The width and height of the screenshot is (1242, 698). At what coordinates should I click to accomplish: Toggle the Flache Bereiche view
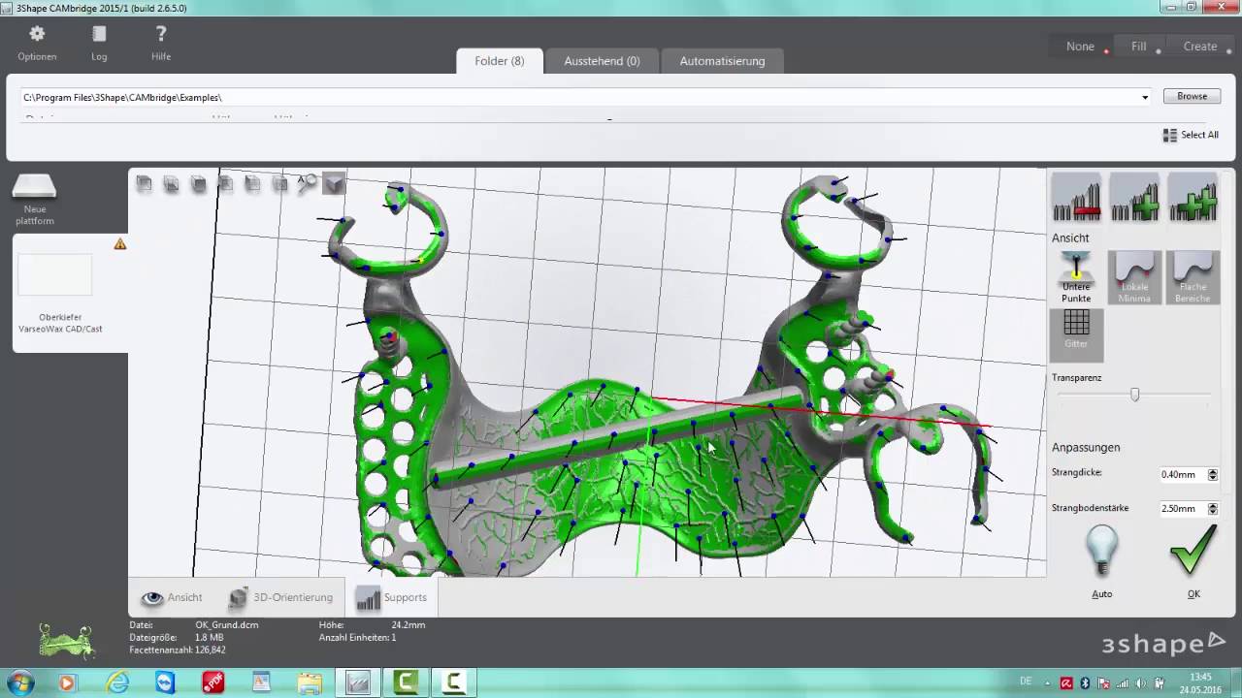1193,277
